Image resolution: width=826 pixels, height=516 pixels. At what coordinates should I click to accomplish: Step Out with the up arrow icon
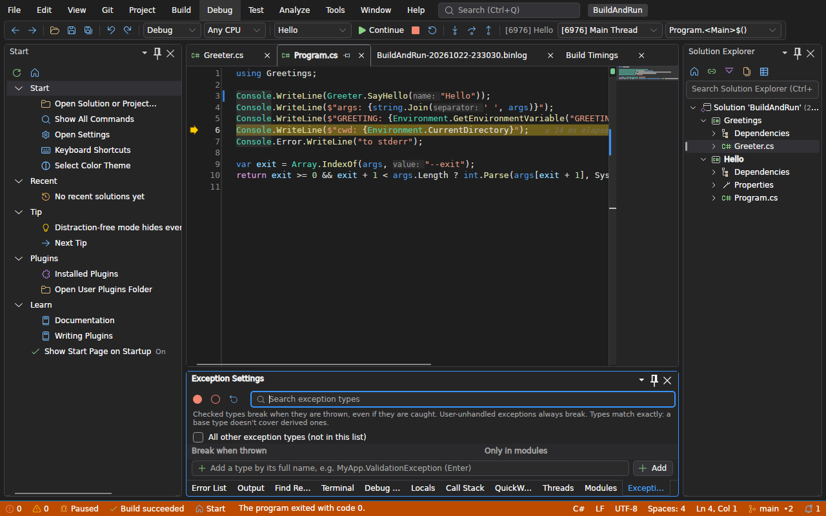489,30
